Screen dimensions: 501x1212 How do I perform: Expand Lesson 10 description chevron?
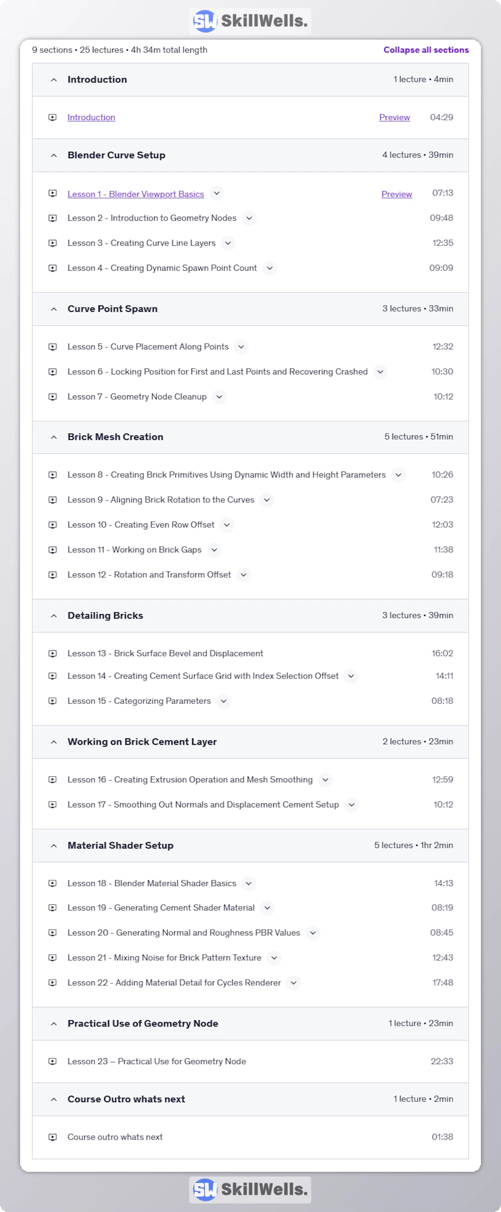[x=227, y=525]
